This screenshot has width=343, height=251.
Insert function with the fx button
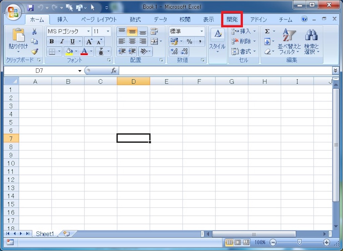click(x=114, y=71)
